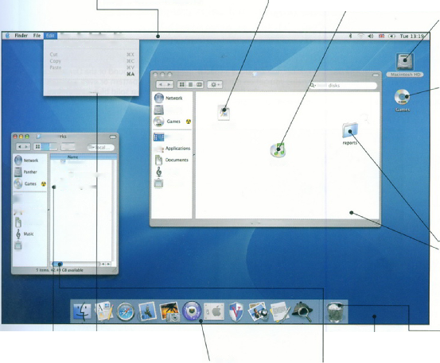
Task: Go back in the small Finder window
Action: 20,147
